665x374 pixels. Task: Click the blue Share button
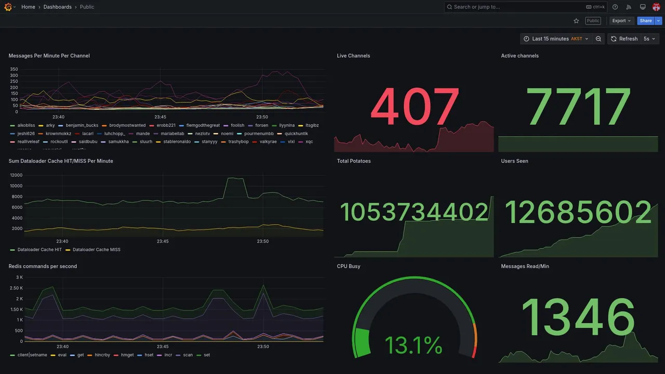click(646, 21)
